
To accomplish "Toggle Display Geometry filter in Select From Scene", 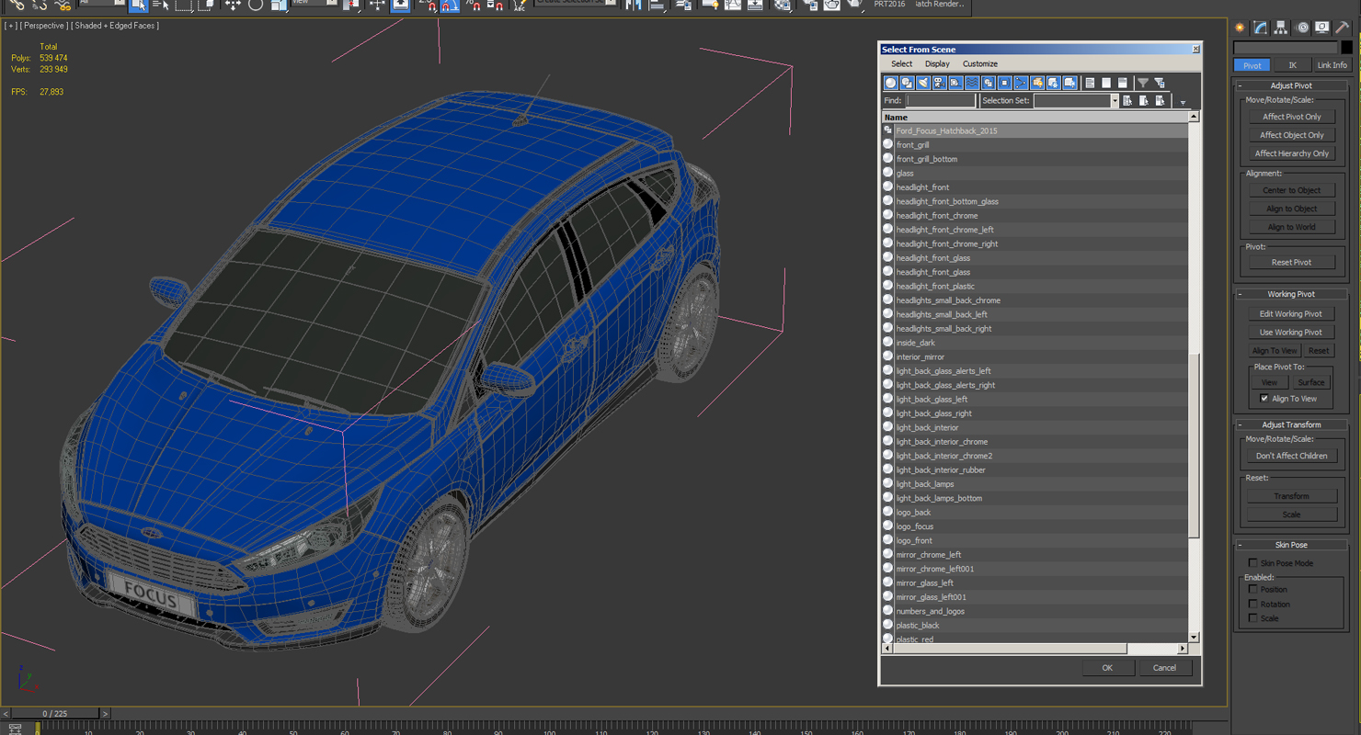I will tap(890, 83).
